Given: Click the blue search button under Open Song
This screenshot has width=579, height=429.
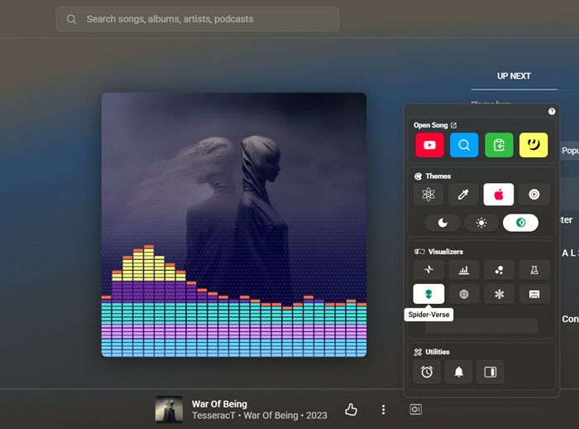Looking at the screenshot, I should 464,145.
